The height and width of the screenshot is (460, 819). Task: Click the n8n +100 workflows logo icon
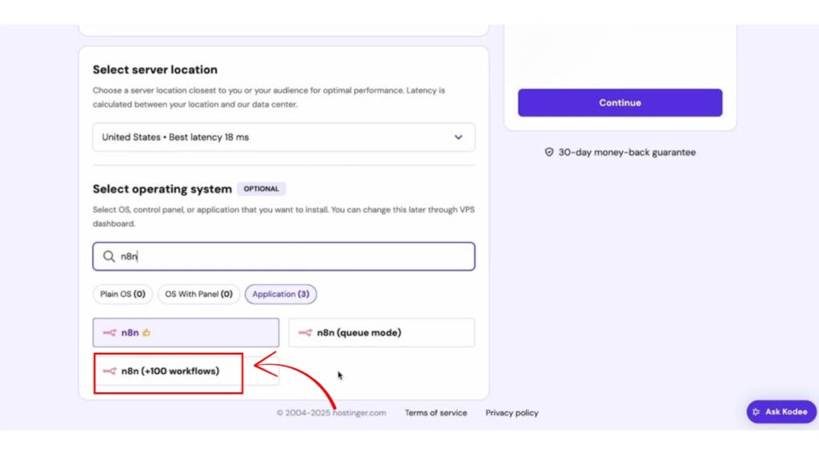pyautogui.click(x=110, y=371)
